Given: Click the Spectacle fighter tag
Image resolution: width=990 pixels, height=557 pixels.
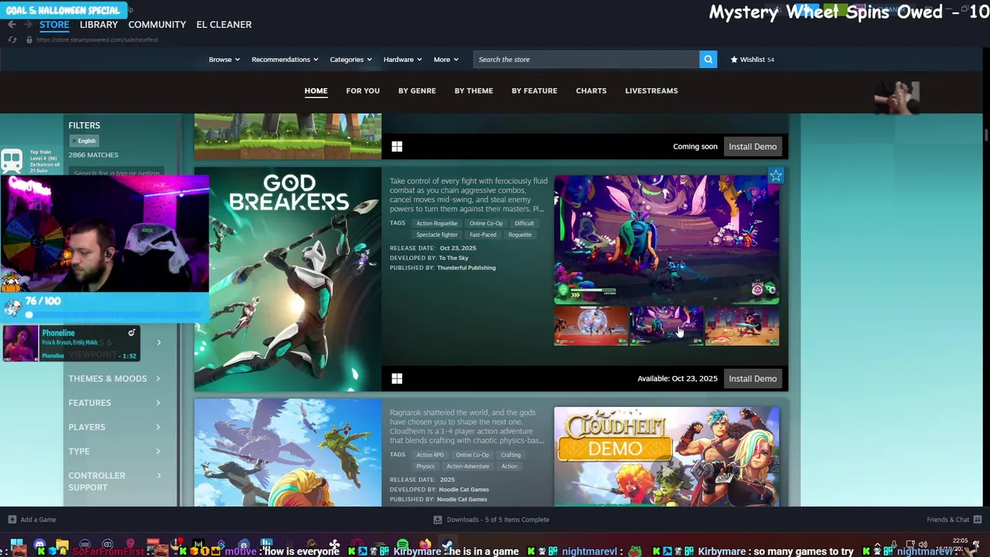Looking at the screenshot, I should click(x=437, y=234).
